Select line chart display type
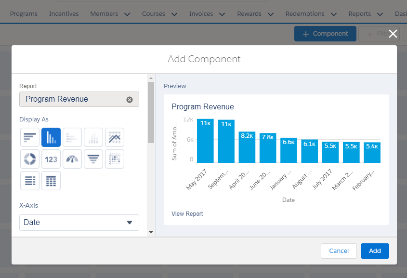Screen dimensions: 407x278 point(115,137)
